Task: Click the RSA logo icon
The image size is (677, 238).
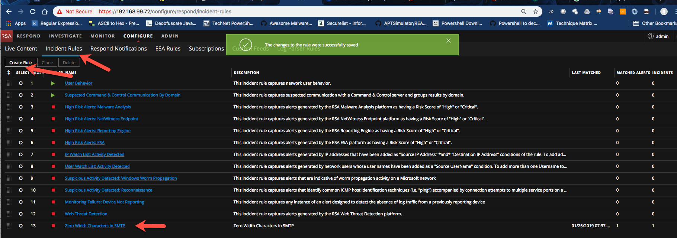Action: 6,36
